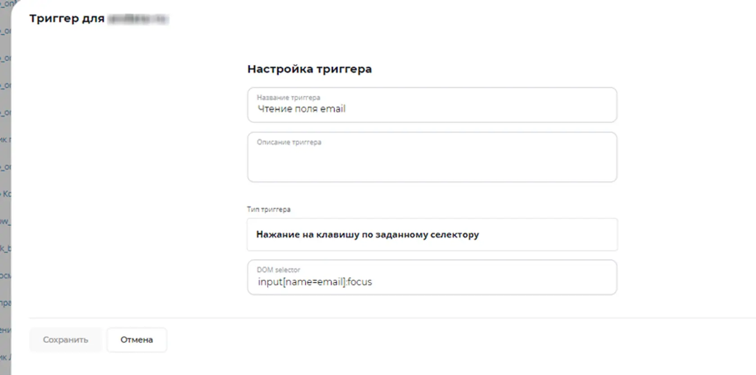Click the blurred site name in title
756x375 pixels.
tap(138, 19)
